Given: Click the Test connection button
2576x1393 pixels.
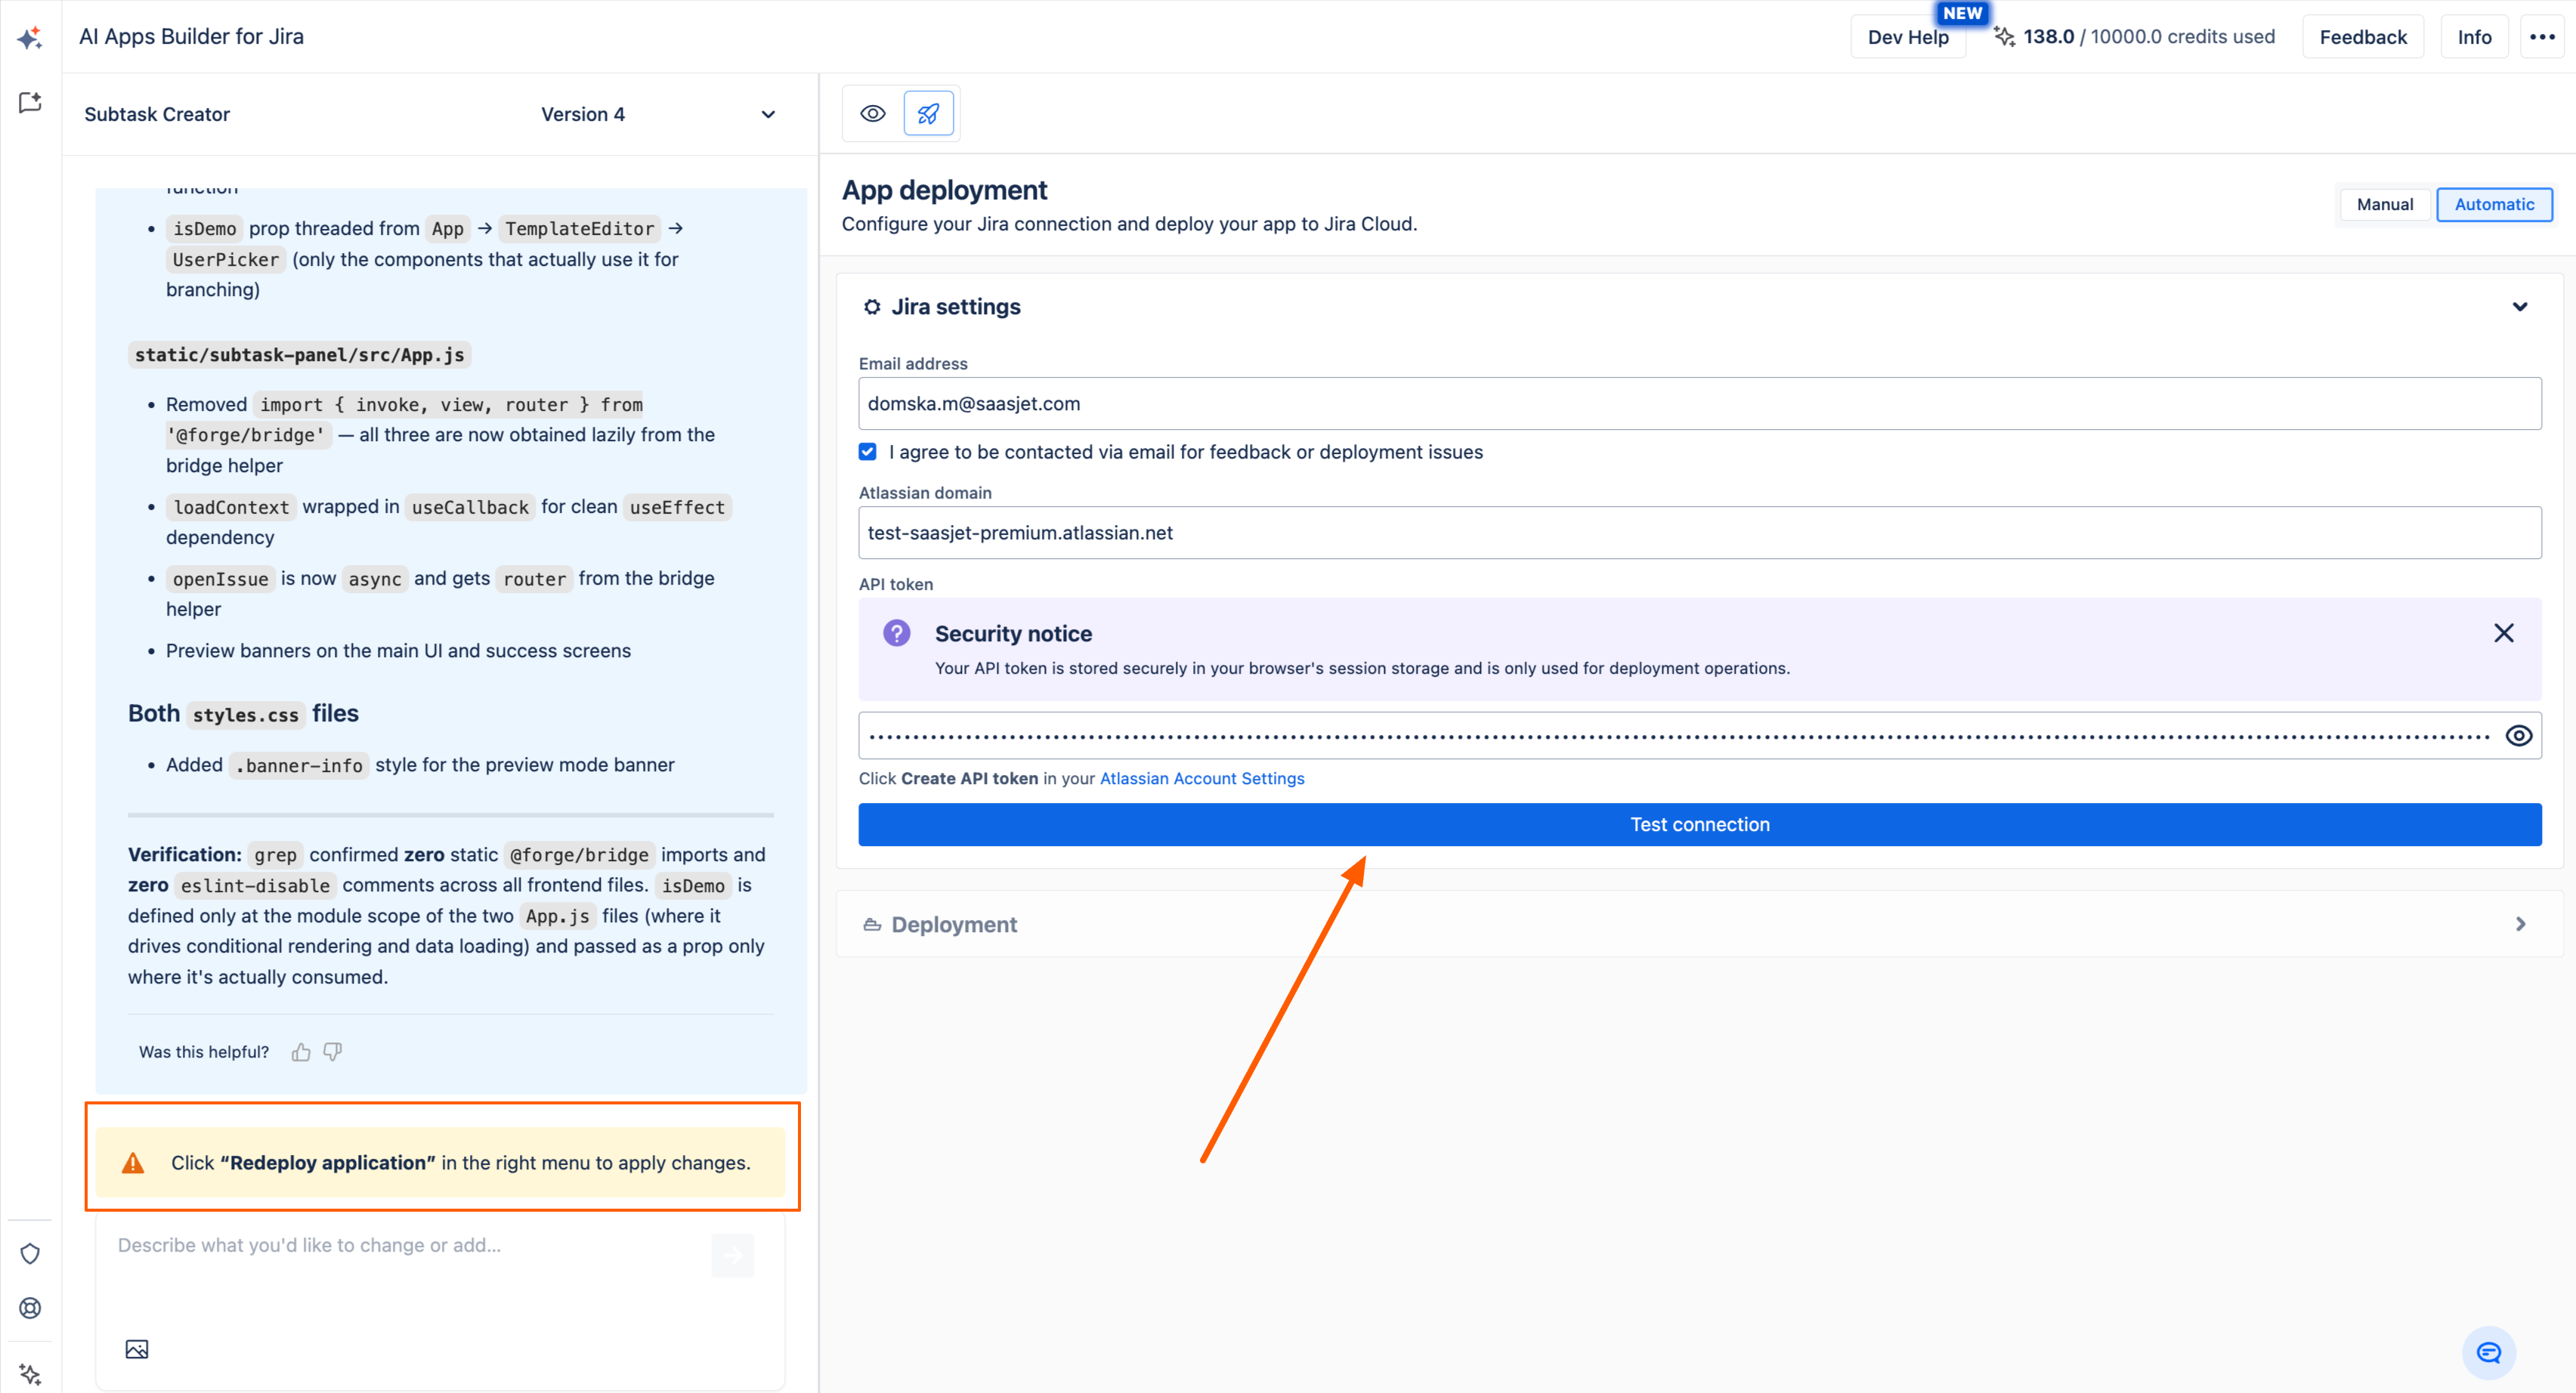Looking at the screenshot, I should (x=1700, y=825).
